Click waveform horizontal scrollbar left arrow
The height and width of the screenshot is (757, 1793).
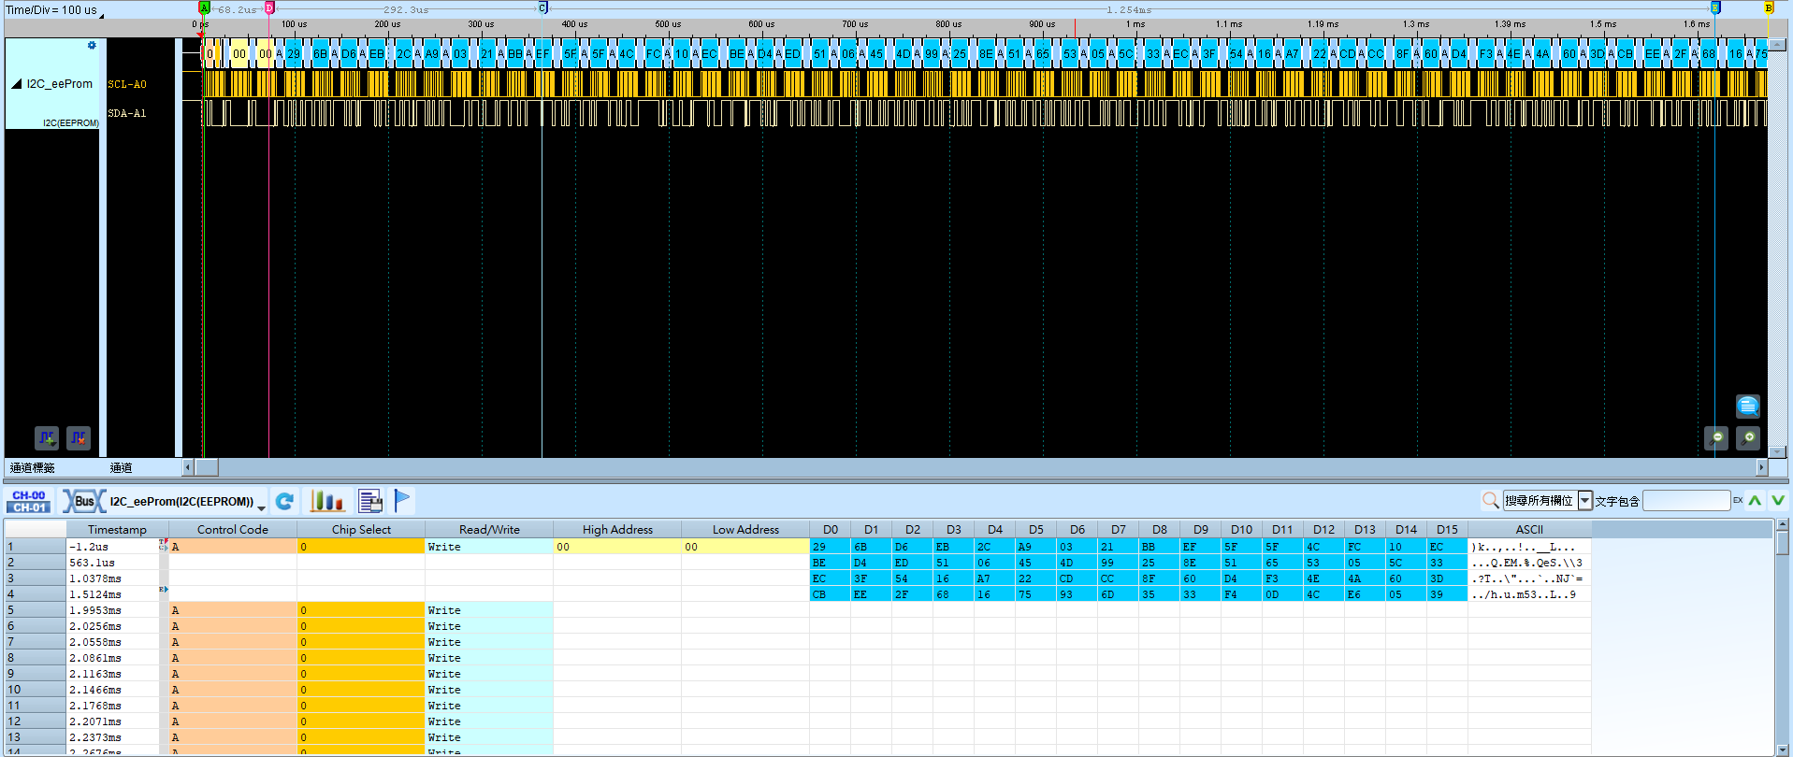coord(188,467)
